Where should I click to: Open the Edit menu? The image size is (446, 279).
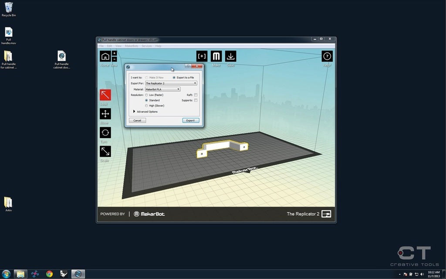point(109,46)
